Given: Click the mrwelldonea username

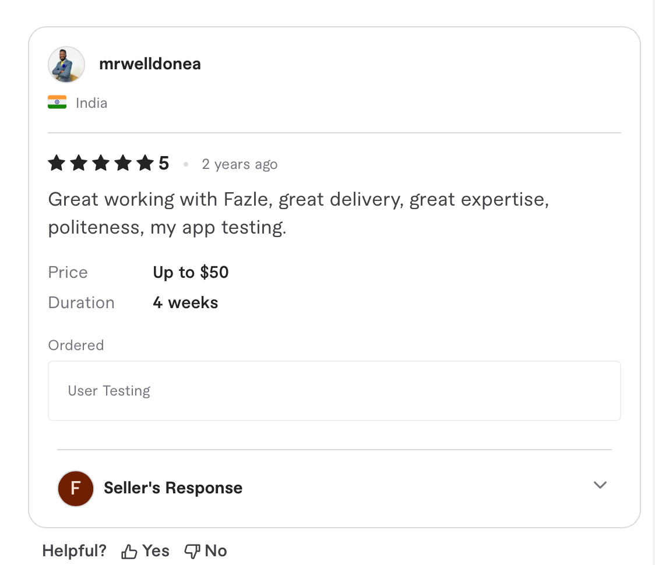Looking at the screenshot, I should click(150, 64).
